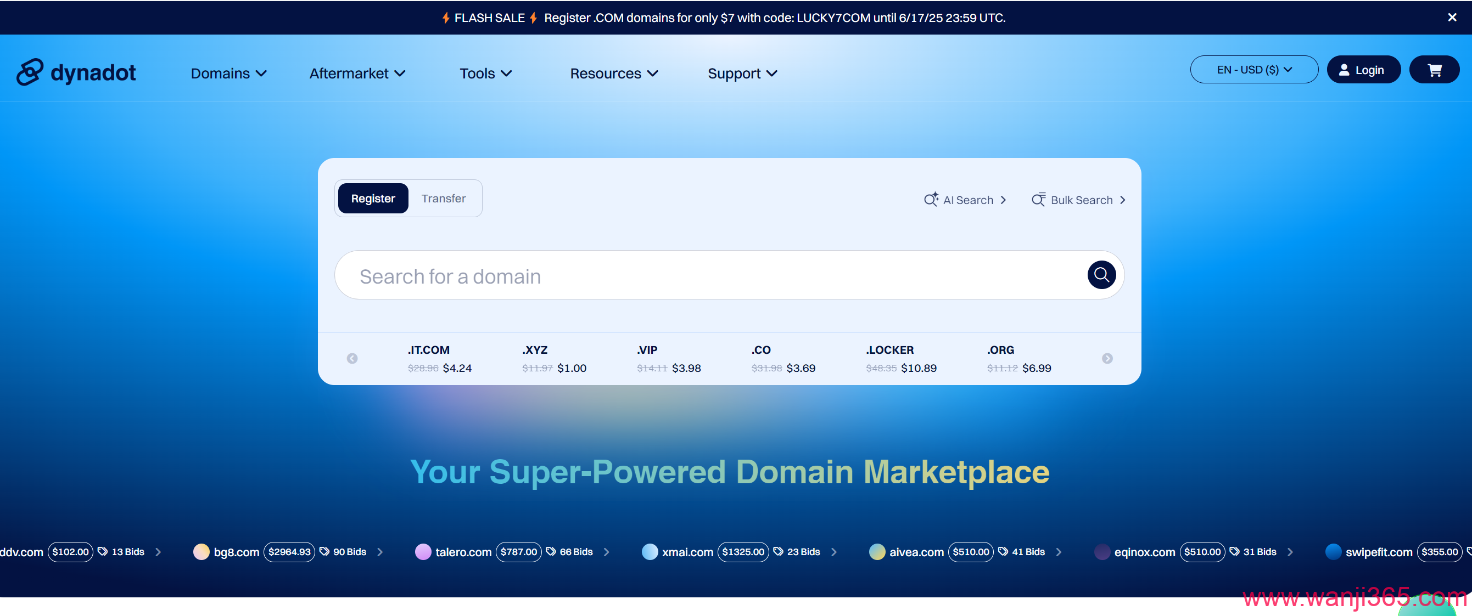Select the .XYZ $1.00 offer
Screen dimensions: 1472x616
pos(555,359)
